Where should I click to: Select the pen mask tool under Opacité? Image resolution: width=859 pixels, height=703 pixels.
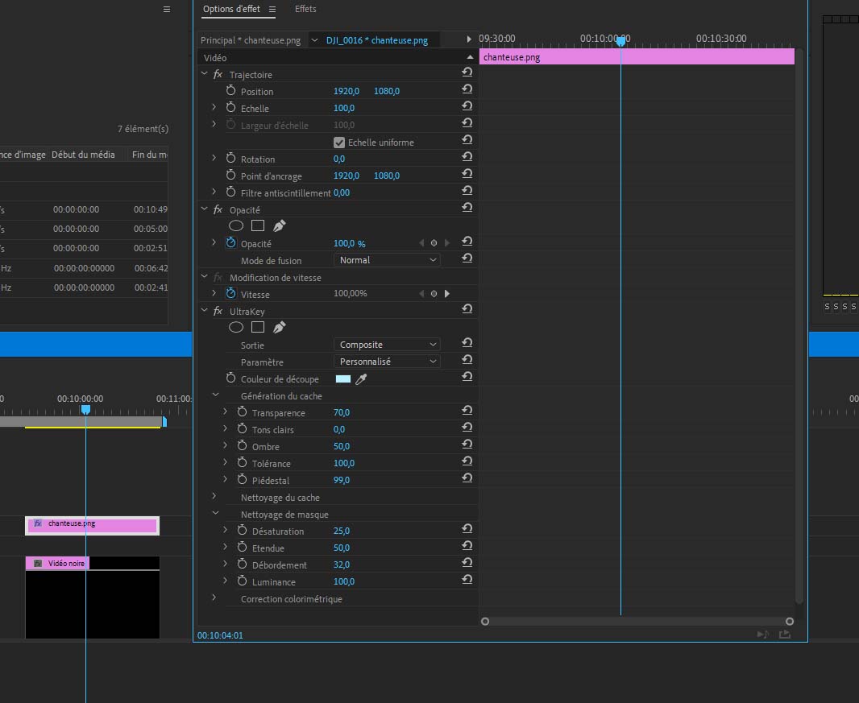[280, 225]
